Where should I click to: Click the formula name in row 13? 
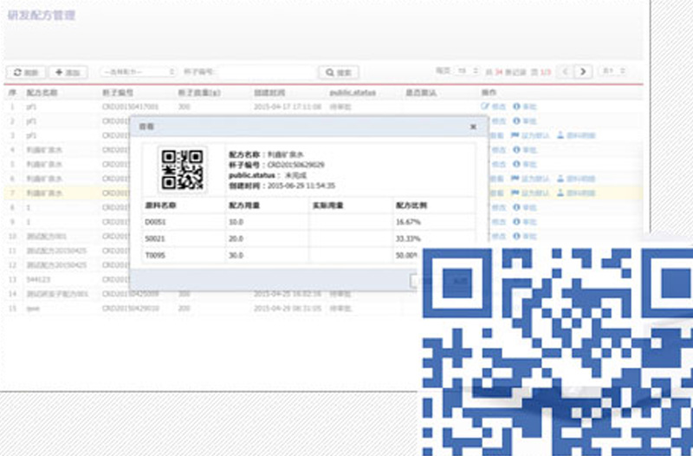point(38,279)
